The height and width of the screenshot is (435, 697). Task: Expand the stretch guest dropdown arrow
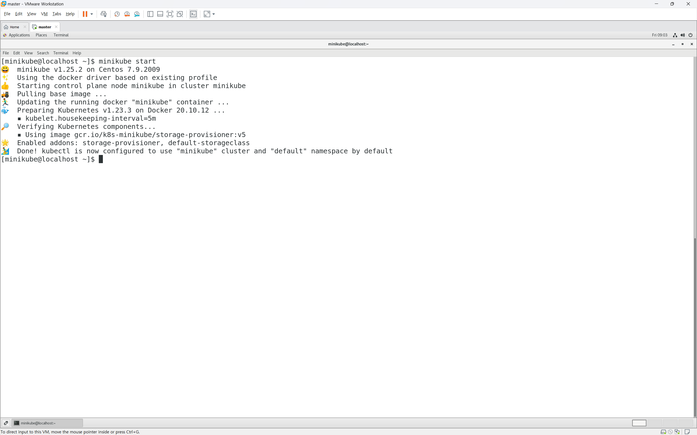pyautogui.click(x=214, y=14)
